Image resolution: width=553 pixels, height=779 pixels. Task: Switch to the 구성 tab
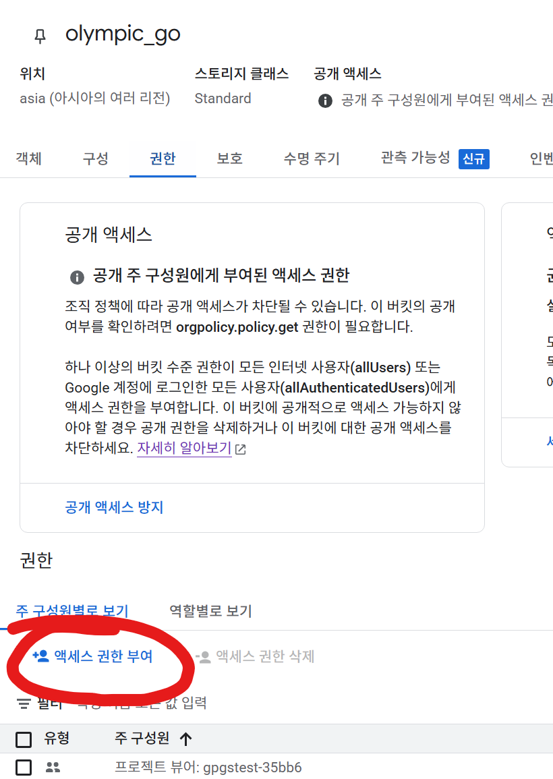(95, 158)
